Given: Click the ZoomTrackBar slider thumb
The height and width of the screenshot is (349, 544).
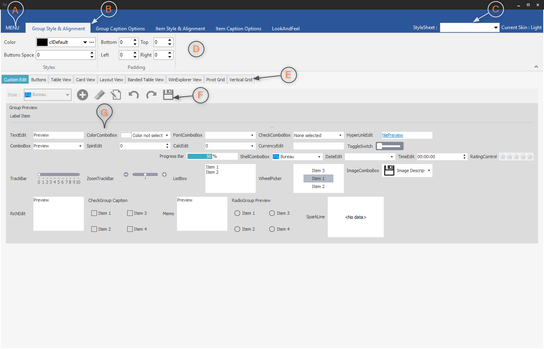Looking at the screenshot, I should pyautogui.click(x=145, y=174).
